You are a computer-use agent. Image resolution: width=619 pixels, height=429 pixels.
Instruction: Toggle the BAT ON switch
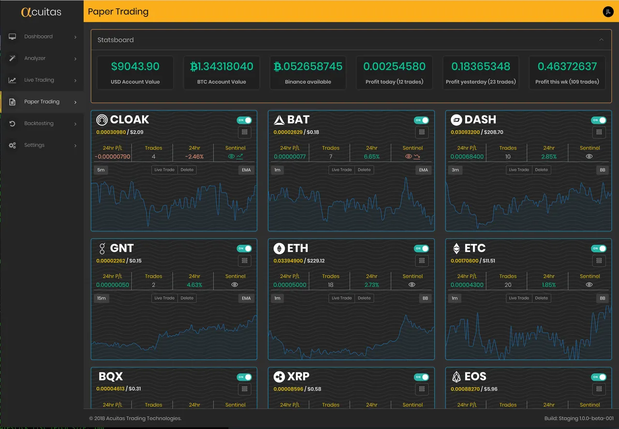[422, 120]
